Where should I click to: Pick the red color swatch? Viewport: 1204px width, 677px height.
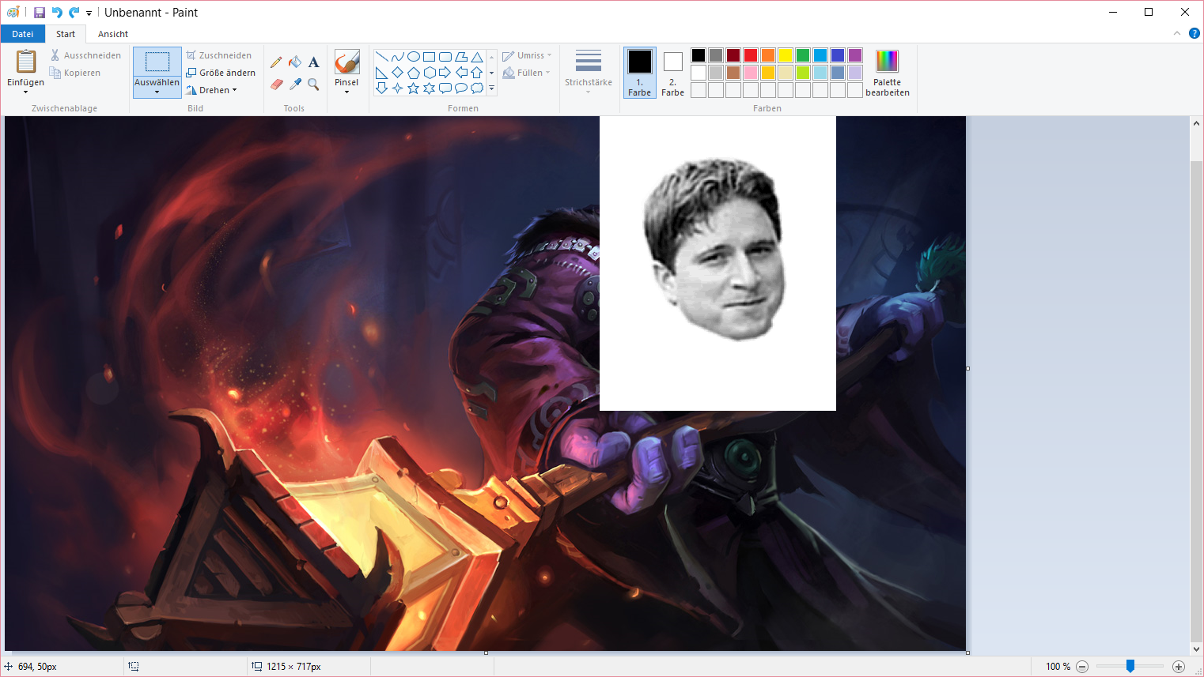coord(751,55)
